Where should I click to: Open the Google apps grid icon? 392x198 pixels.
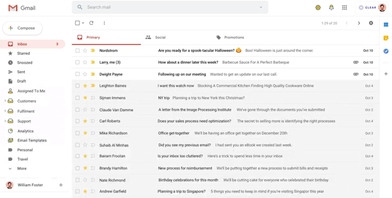[x=345, y=8]
